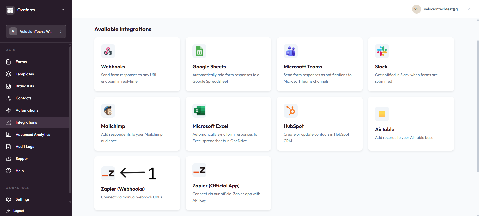The image size is (479, 216).
Task: Click the Google Sheets icon
Action: click(x=199, y=51)
